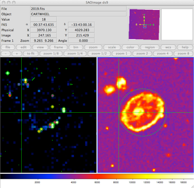Open the wcs menu button
Viewport: 194px width, 188px height.
tap(168, 47)
